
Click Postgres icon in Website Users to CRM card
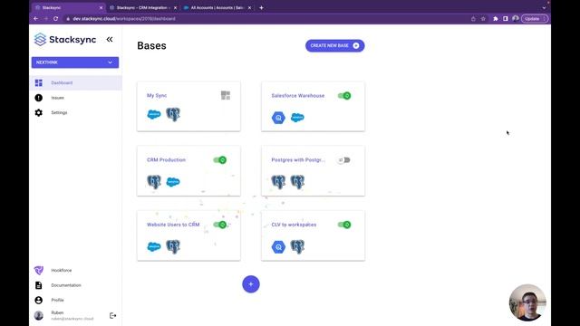(173, 246)
